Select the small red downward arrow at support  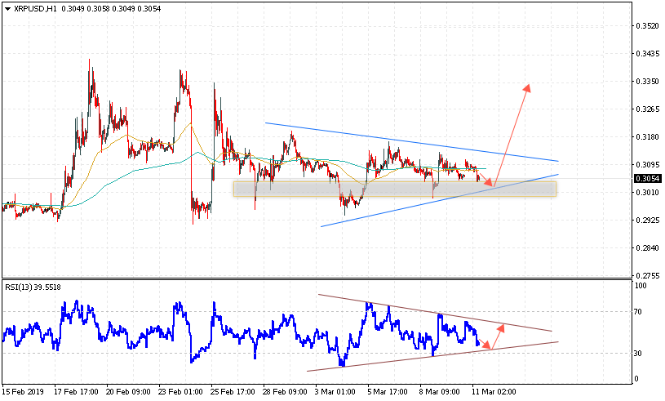point(484,179)
